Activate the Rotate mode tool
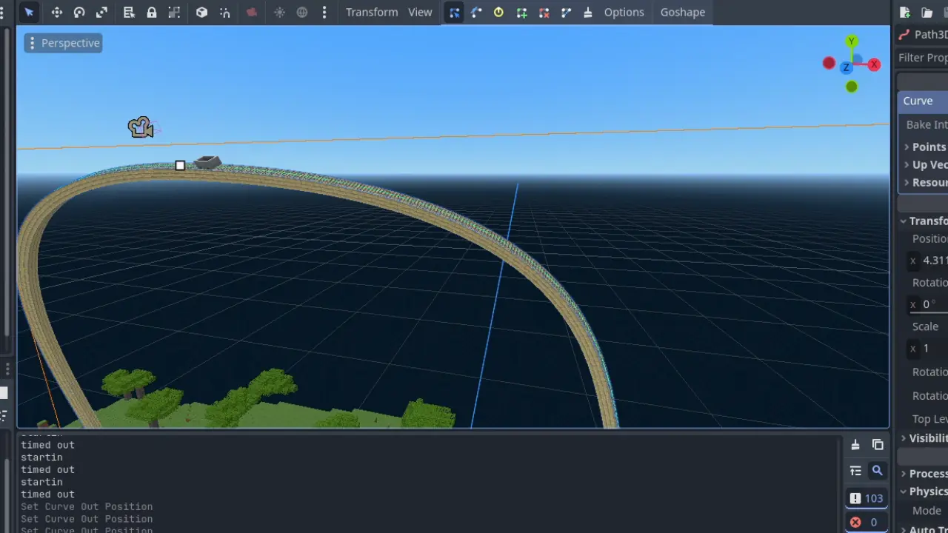The image size is (948, 533). click(x=79, y=13)
